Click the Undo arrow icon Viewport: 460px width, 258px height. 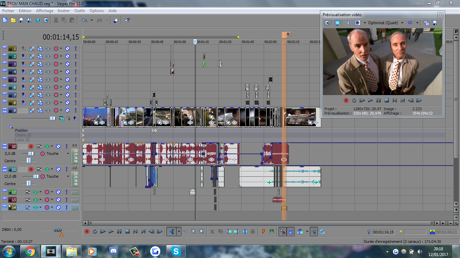[85, 20]
